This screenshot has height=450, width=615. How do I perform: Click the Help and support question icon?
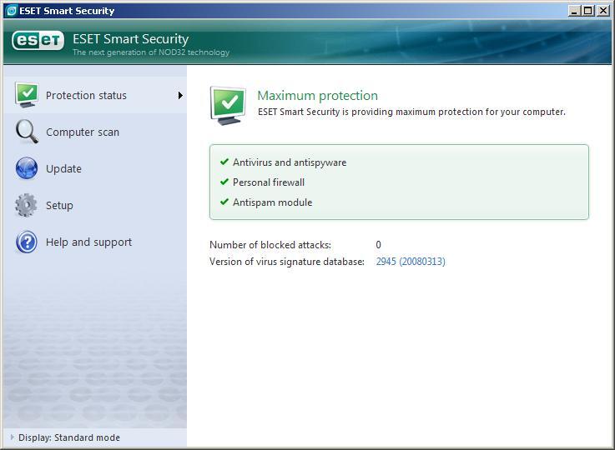click(27, 242)
